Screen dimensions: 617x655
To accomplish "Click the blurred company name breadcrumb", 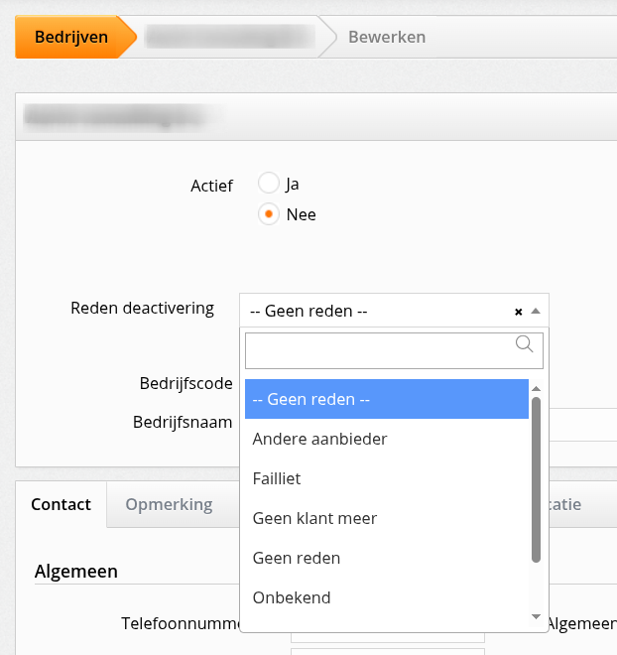I will [x=230, y=38].
